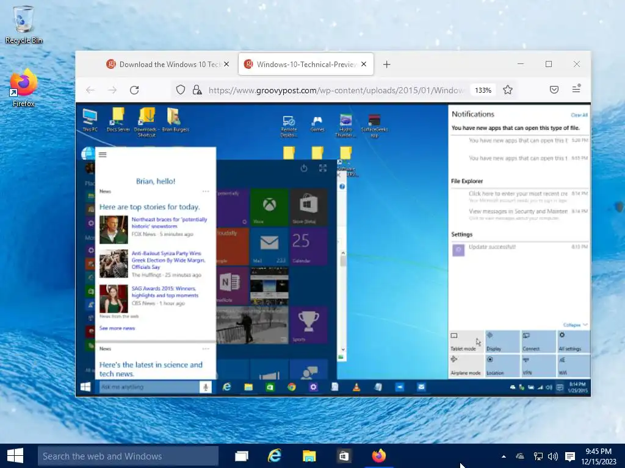Click the pictured Xbox tile in Start menu
Viewport: 625px width, 468px height.
tap(269, 207)
